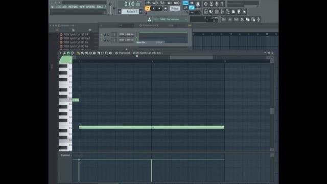Toggle pattern/song mode orange button
Image resolution: width=327 pixels, height=184 pixels.
tap(148, 9)
